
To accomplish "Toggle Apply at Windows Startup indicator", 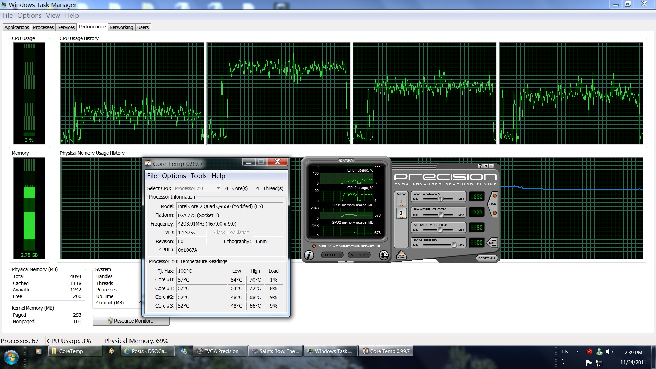I will pyautogui.click(x=314, y=246).
